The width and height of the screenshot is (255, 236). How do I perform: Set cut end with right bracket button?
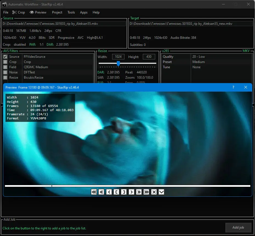coord(124,192)
